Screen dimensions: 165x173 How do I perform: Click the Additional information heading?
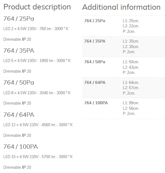pyautogui.click(x=121, y=7)
